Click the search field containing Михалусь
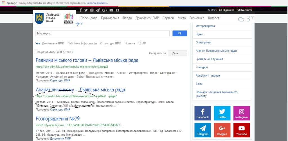The image size is (288, 141). (102, 33)
